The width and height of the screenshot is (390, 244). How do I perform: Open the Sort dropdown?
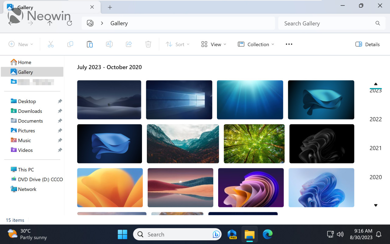click(x=177, y=44)
